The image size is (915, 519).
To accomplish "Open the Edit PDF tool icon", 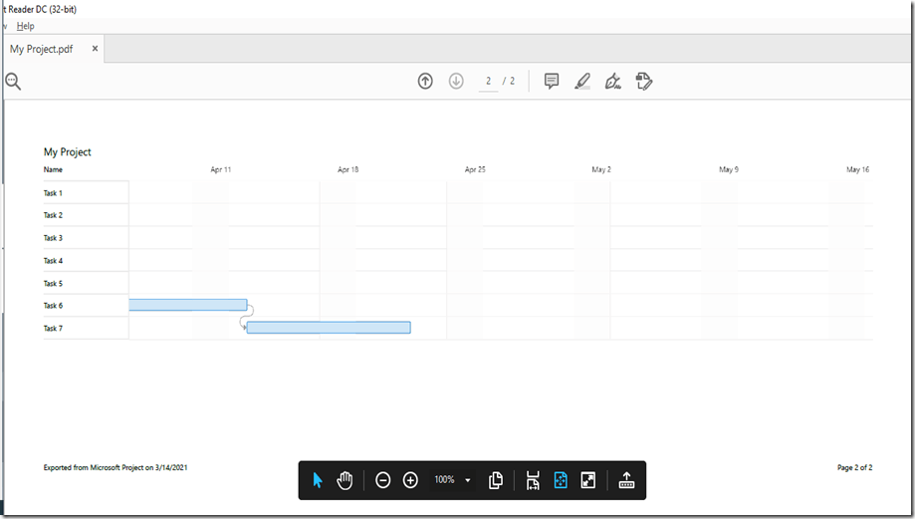I will point(644,81).
